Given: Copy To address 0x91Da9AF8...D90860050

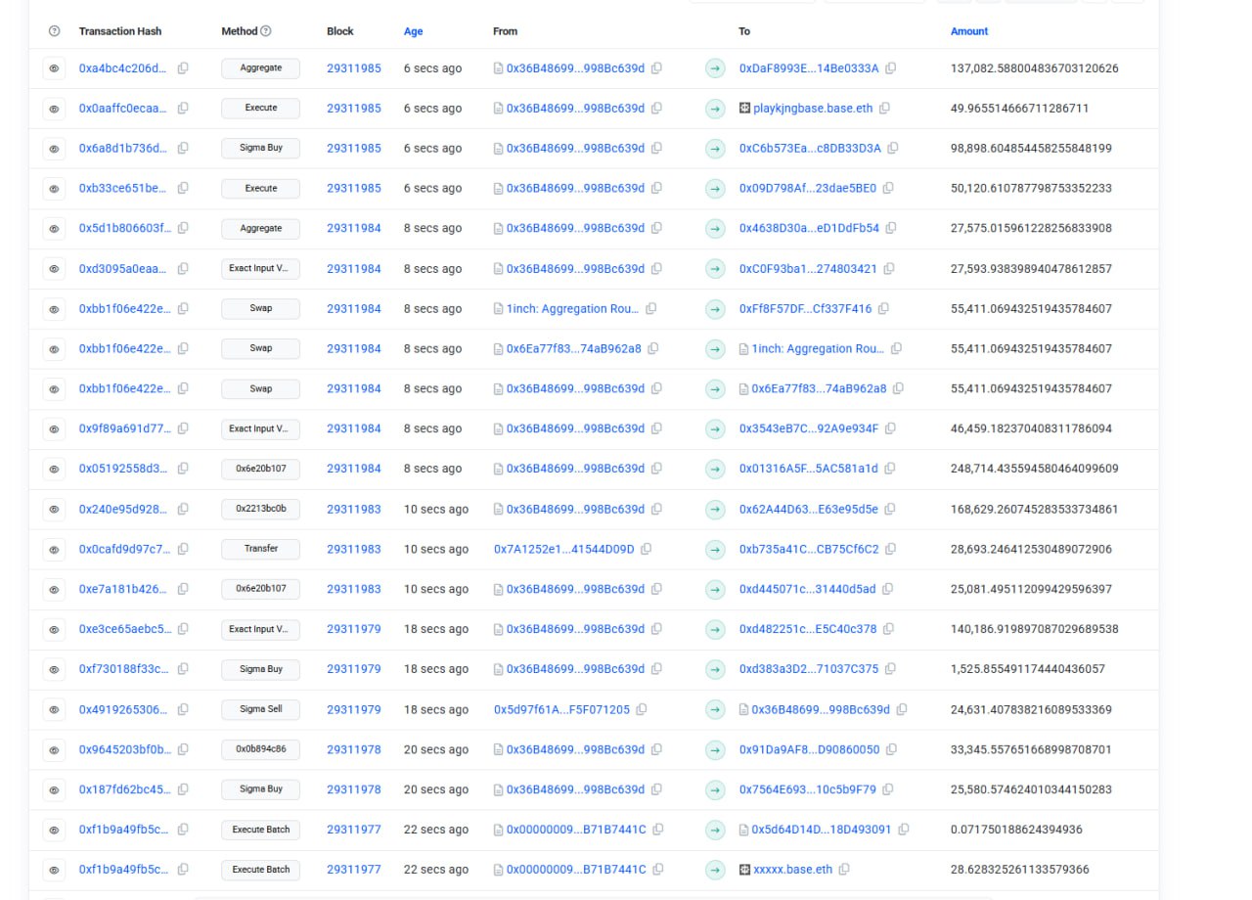Looking at the screenshot, I should 892,750.
